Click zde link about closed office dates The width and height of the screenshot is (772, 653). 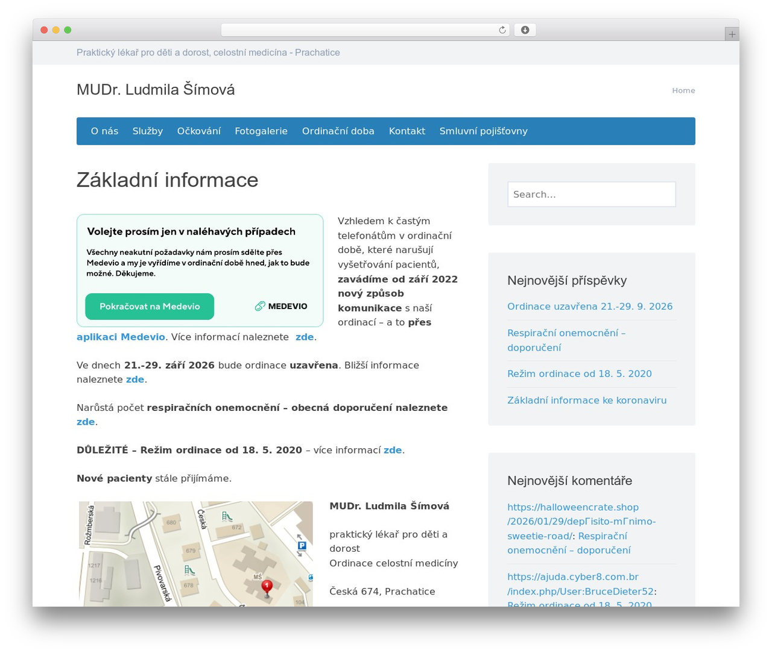click(x=135, y=380)
